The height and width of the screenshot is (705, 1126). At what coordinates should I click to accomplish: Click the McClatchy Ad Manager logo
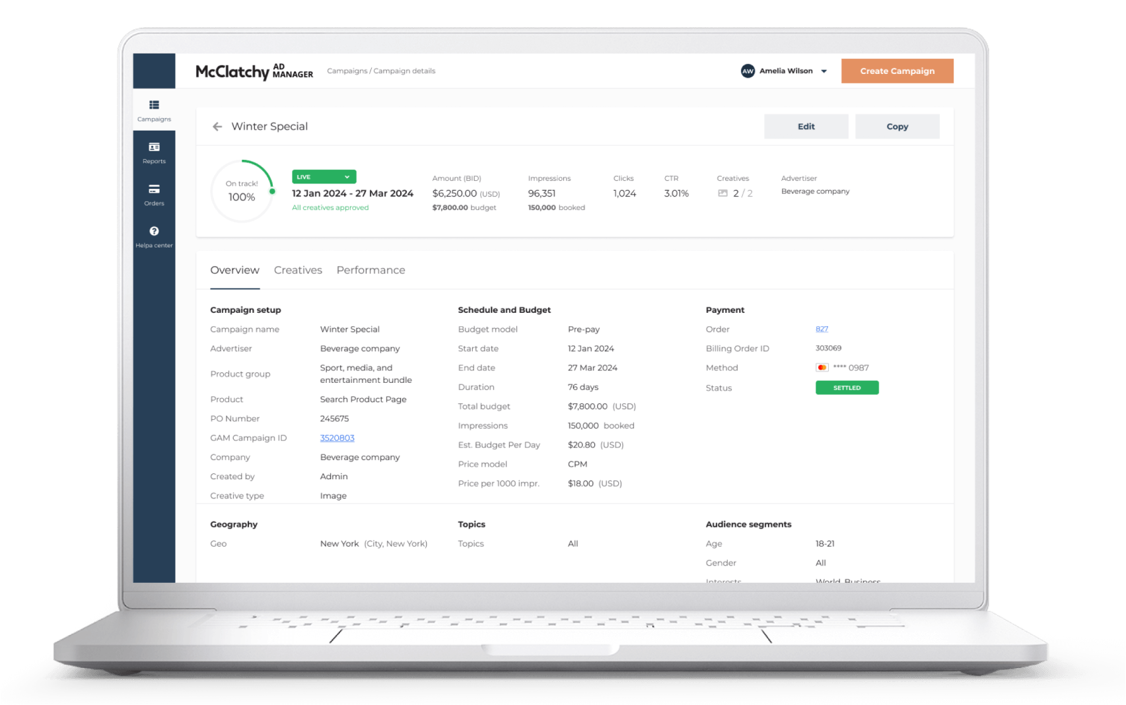254,71
